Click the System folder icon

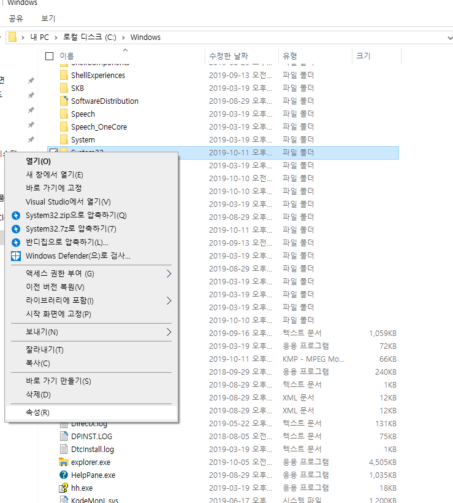pos(64,139)
